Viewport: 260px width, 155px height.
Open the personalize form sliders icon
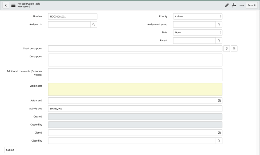tap(234, 5)
